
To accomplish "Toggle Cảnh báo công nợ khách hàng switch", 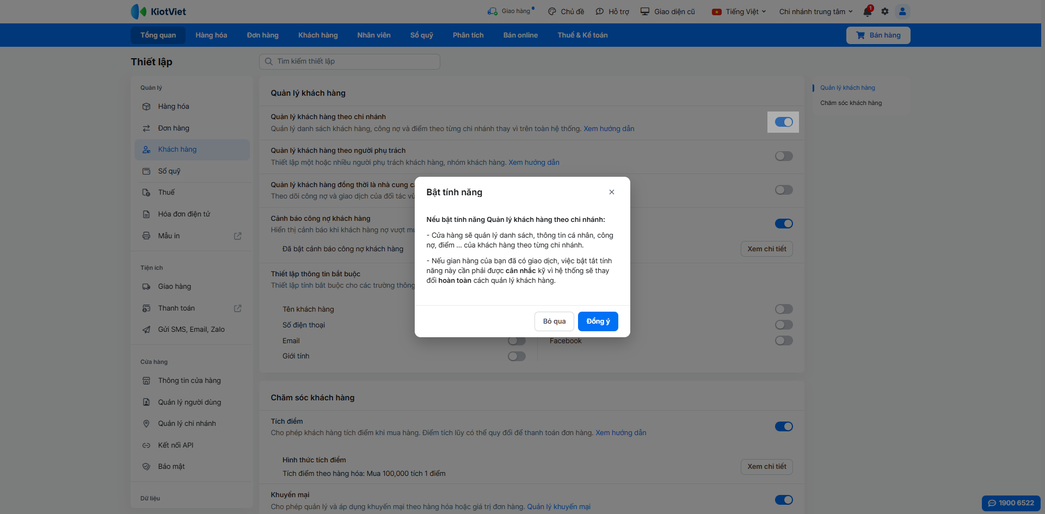I will (x=784, y=224).
